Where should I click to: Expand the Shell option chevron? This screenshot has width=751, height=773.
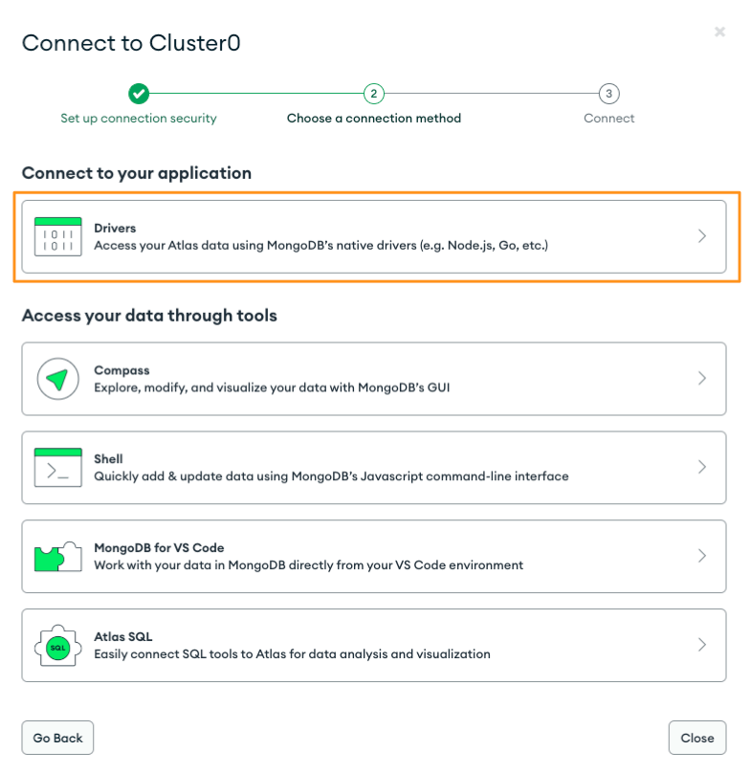pyautogui.click(x=702, y=467)
